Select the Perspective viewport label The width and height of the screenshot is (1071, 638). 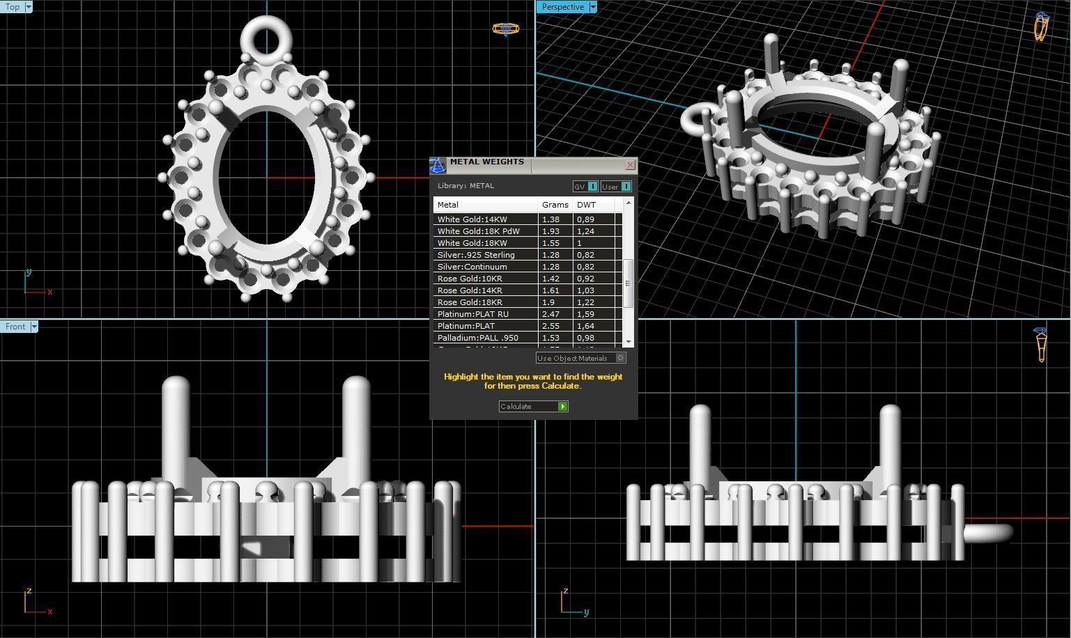(562, 7)
